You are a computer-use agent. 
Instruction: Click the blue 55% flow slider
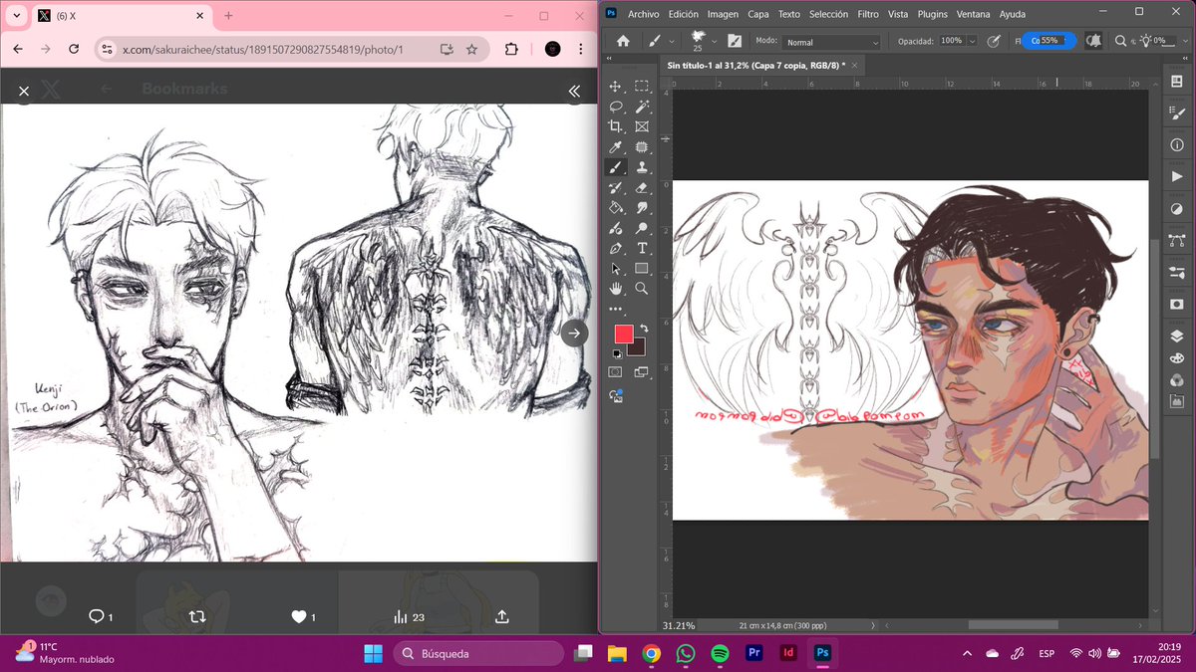[x=1048, y=41]
